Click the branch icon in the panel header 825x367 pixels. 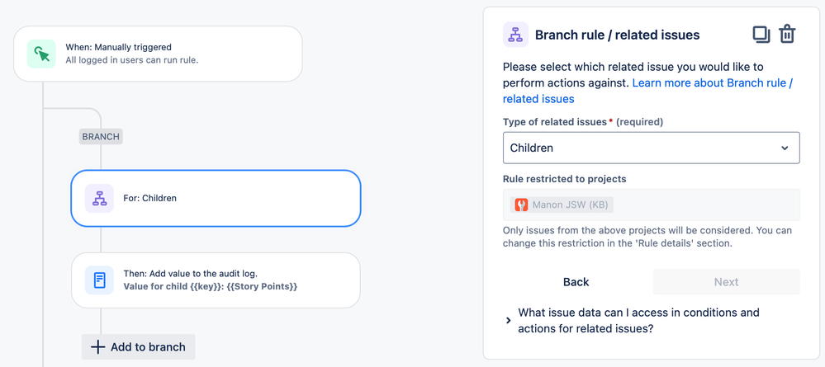(x=515, y=35)
